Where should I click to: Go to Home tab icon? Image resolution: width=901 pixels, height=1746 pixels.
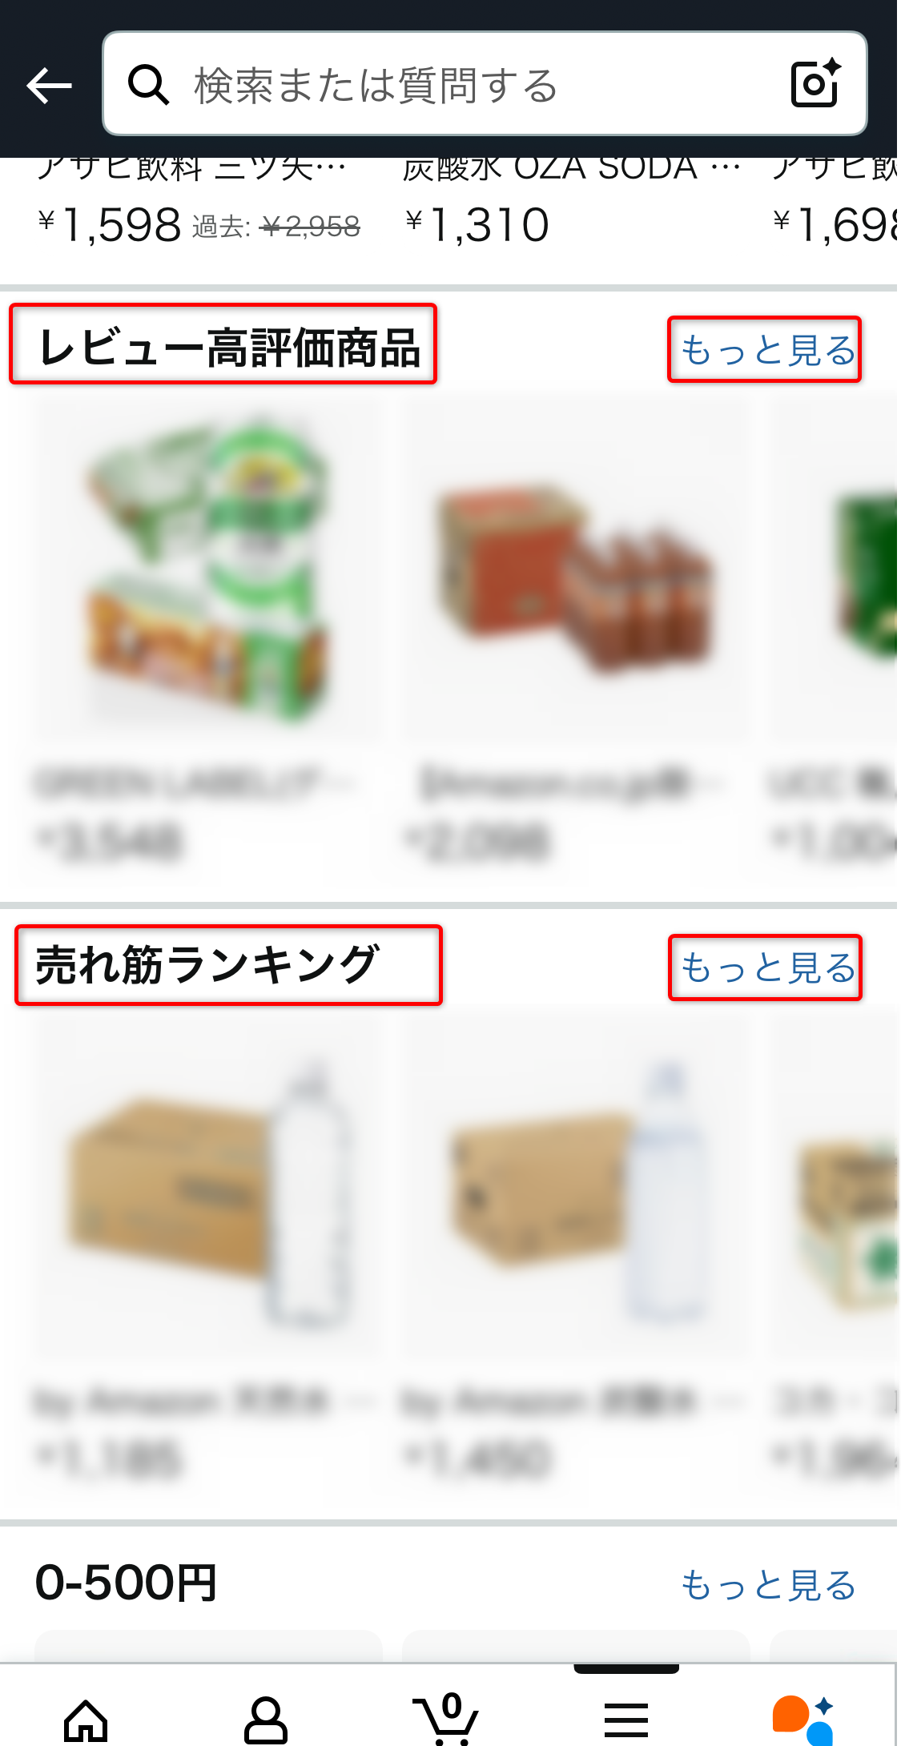86,1720
